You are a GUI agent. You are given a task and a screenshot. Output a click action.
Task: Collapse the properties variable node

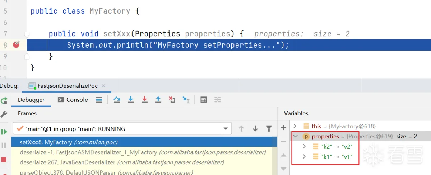click(295, 136)
